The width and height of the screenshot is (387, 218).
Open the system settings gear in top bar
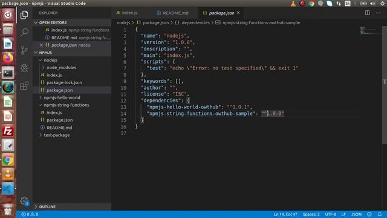382,4
